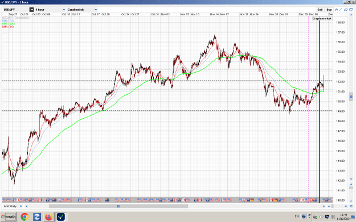This screenshot has width=356, height=222.
Task: Click the Graph market label
Action: [322, 19]
